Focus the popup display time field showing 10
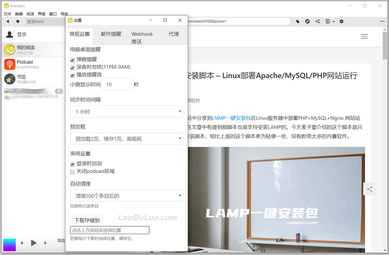Screen dimensions: 389x255 pyautogui.click(x=118, y=84)
